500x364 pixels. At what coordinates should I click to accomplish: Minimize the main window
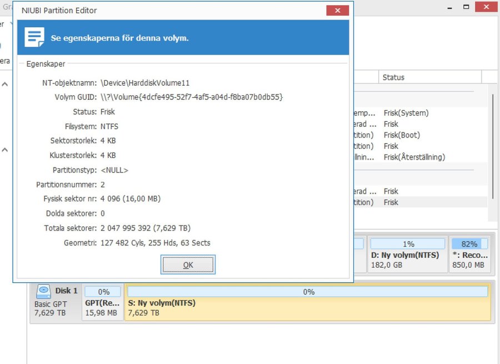tap(450, 7)
